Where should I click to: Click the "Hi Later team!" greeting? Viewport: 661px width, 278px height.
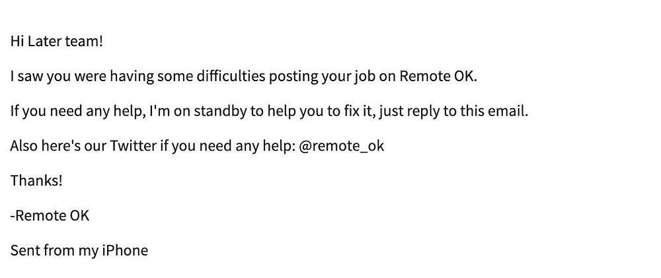[x=56, y=42]
